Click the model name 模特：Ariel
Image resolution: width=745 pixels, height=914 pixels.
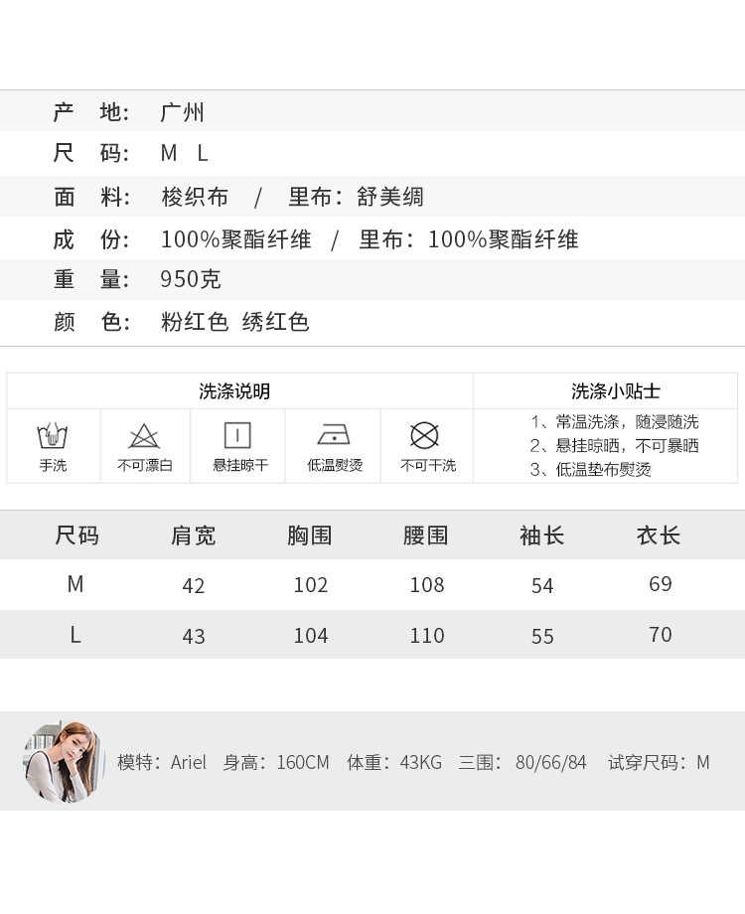(x=162, y=762)
